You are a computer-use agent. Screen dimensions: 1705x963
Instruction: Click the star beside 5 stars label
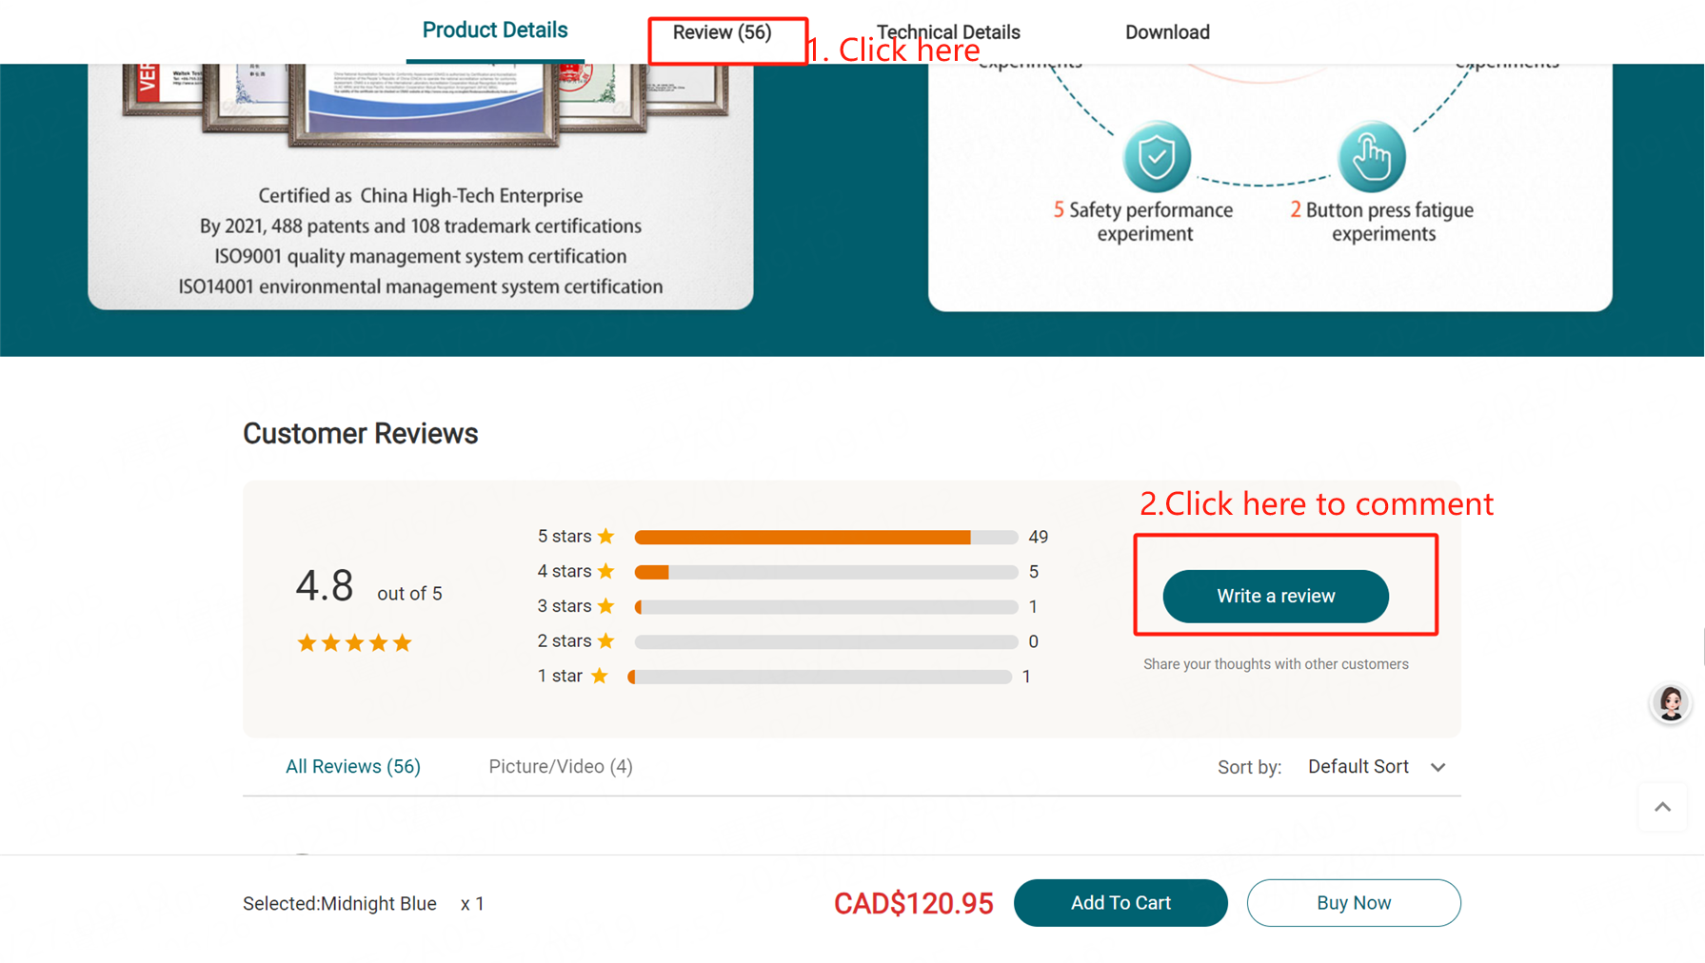tap(606, 537)
